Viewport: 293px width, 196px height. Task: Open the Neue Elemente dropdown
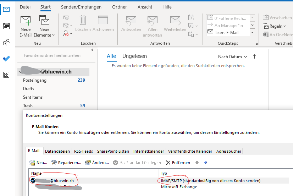pyautogui.click(x=45, y=26)
